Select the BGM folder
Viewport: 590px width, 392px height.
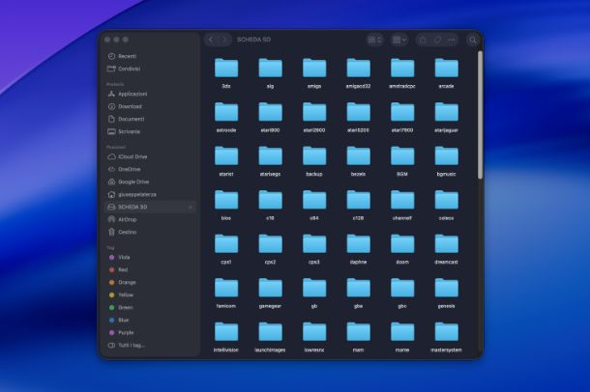coord(402,160)
